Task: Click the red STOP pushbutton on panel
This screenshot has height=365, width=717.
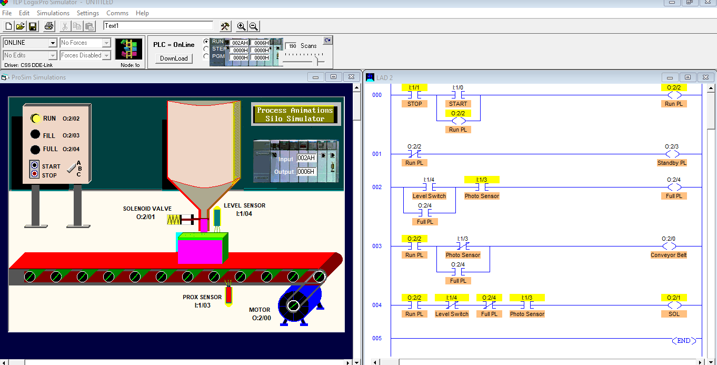Action: click(35, 174)
